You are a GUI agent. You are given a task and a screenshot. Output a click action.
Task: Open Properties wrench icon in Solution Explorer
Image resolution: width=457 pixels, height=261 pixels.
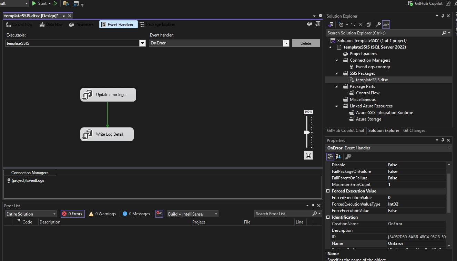378,24
